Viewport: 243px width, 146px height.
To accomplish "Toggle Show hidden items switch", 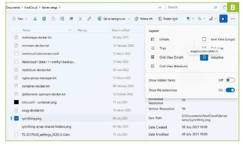I will click(230, 80).
